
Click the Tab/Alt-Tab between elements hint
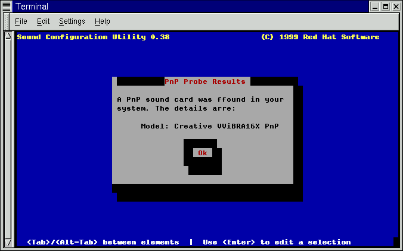(x=103, y=242)
